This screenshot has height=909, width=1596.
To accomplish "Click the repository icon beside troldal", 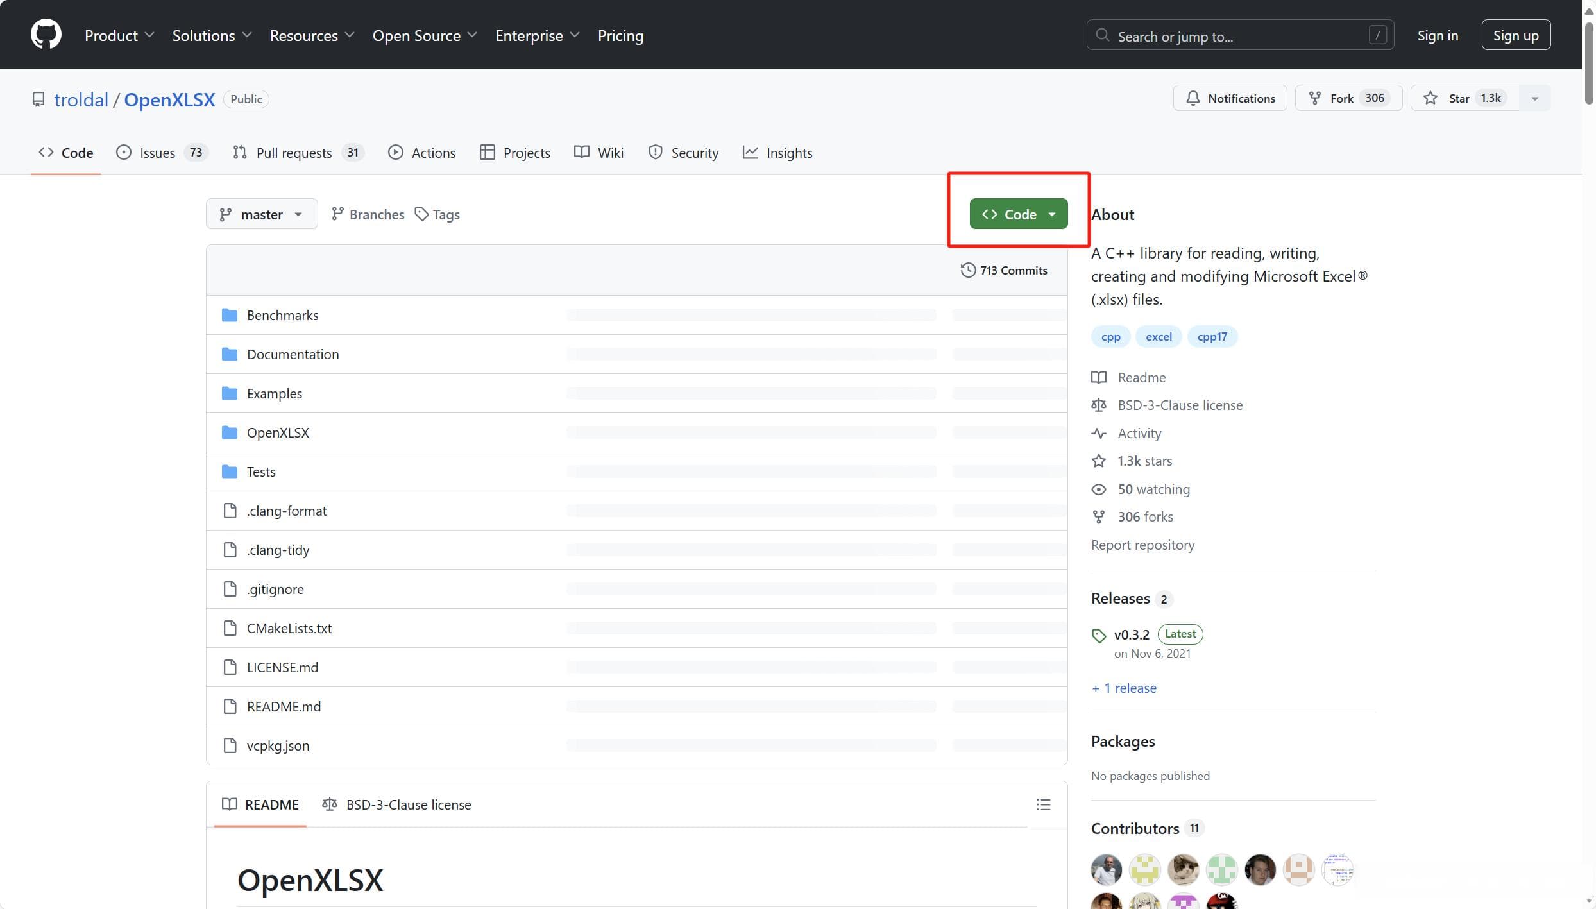I will pyautogui.click(x=38, y=99).
